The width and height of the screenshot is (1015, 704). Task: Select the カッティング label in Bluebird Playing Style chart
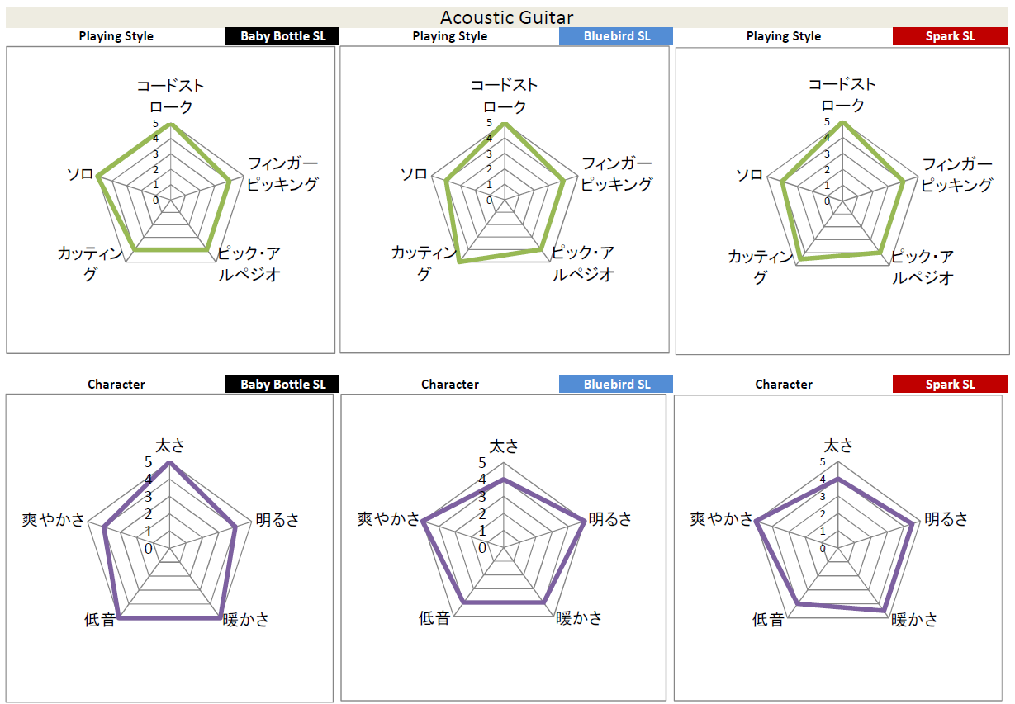424,263
